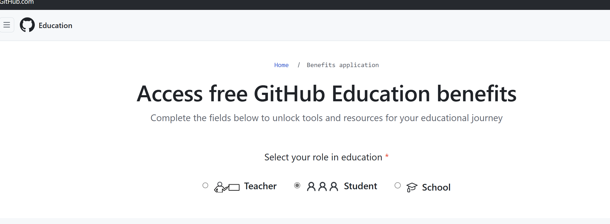Viewport: 610px width, 224px height.
Task: Click the GitHub.com text in top bar
Action: [17, 2]
